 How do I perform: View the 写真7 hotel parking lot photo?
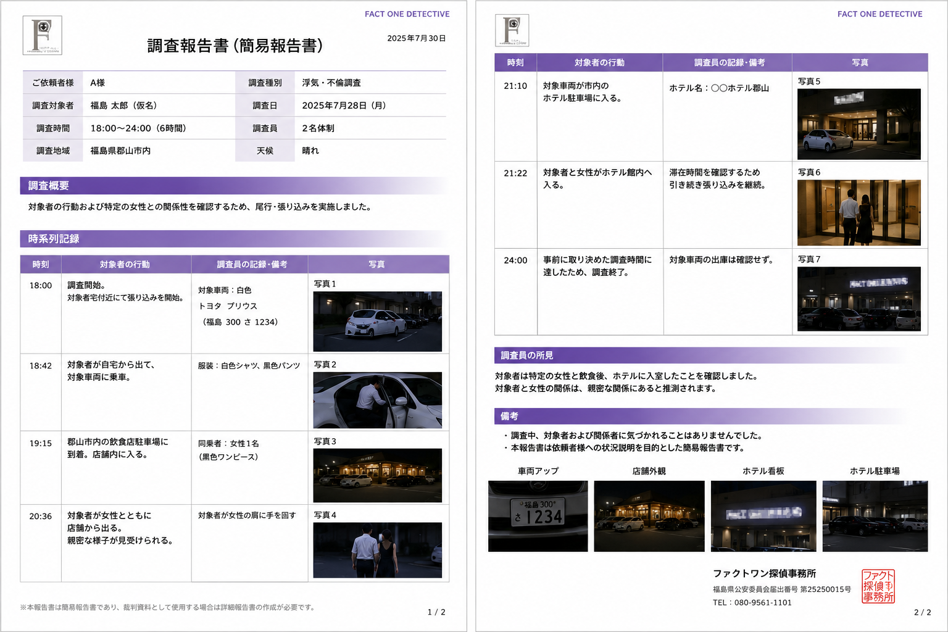point(859,299)
